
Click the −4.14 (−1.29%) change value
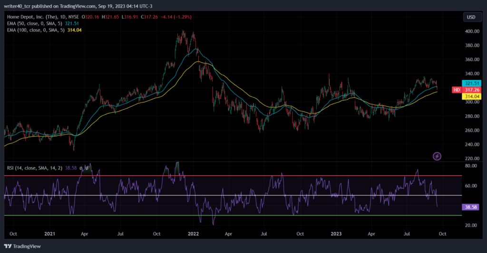(176, 17)
